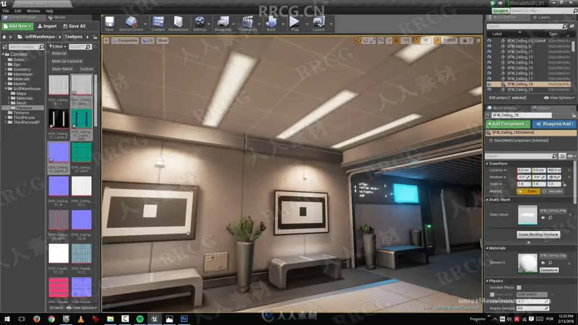Open Source Control from the toolbar
The width and height of the screenshot is (578, 325).
tap(131, 23)
